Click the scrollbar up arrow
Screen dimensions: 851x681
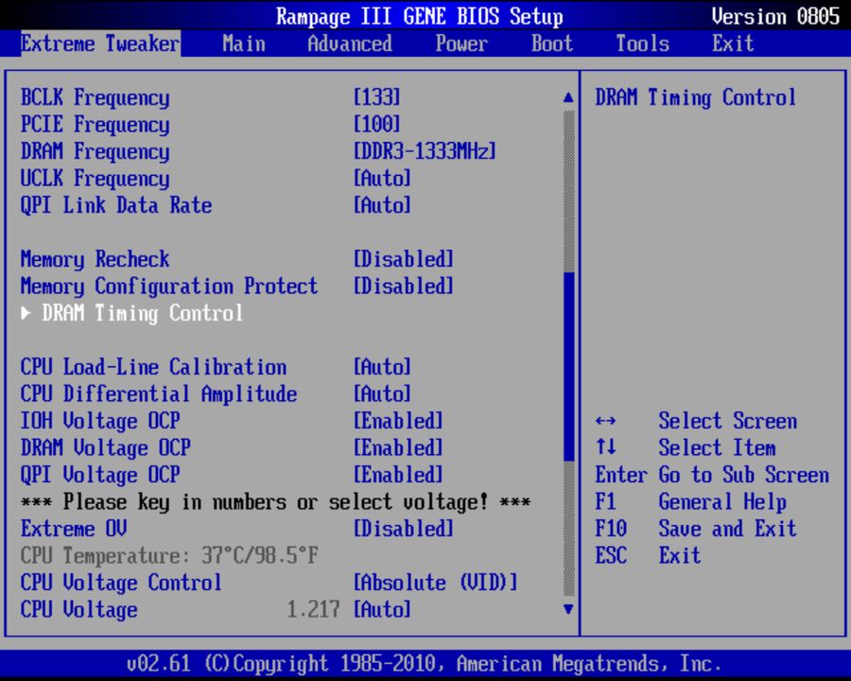pos(568,97)
